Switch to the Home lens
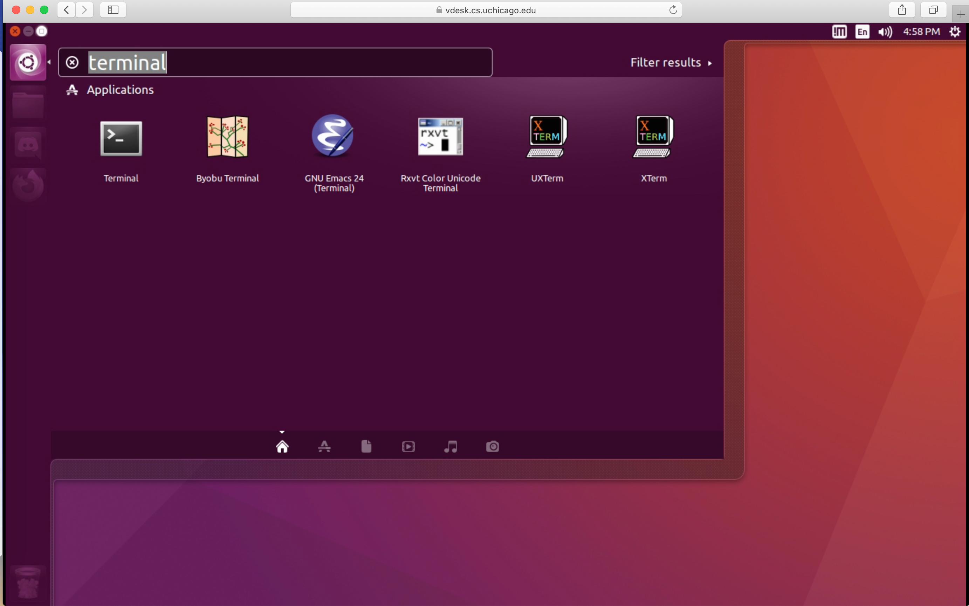Image resolution: width=969 pixels, height=606 pixels. pos(282,446)
